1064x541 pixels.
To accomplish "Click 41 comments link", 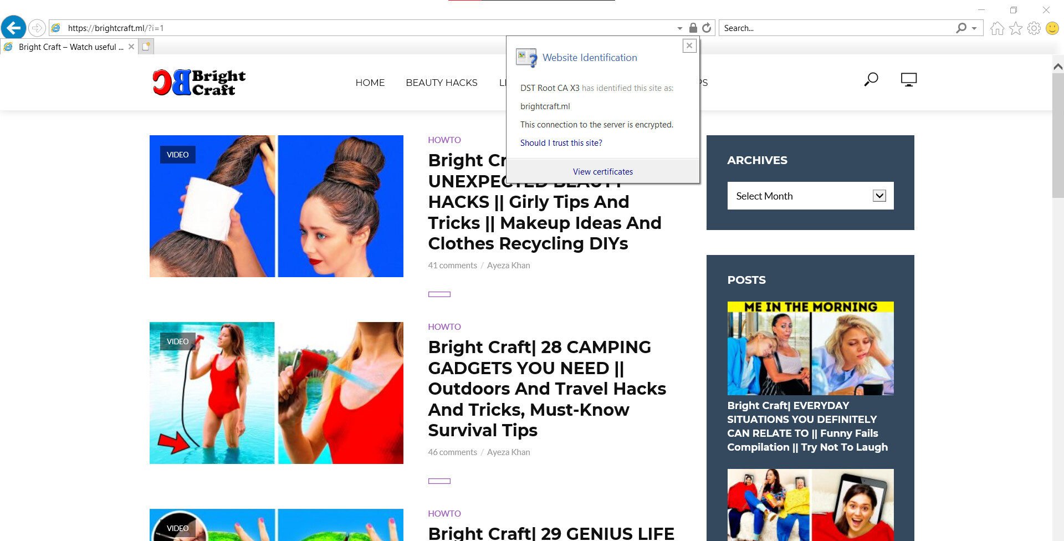I will (x=452, y=266).
